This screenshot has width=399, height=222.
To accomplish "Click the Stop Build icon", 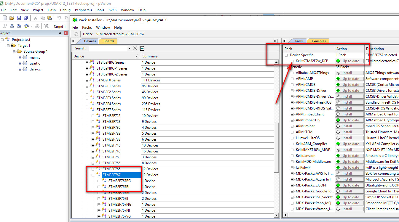I will point(37,26).
